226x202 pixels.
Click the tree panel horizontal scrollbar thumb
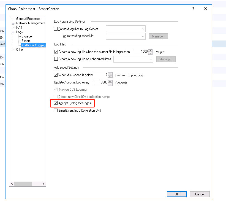click(23, 184)
